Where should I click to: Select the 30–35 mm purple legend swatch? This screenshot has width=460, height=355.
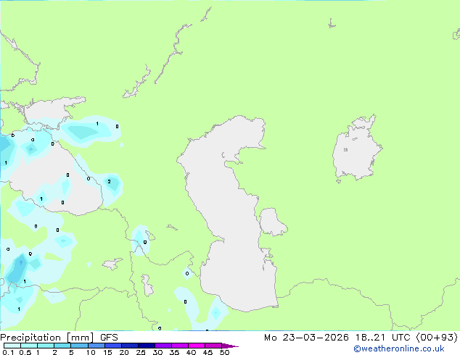(x=163, y=346)
